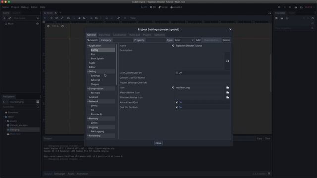This screenshot has height=178, width=317.
Task: Collapse the Application category
Action: pyautogui.click(x=88, y=46)
